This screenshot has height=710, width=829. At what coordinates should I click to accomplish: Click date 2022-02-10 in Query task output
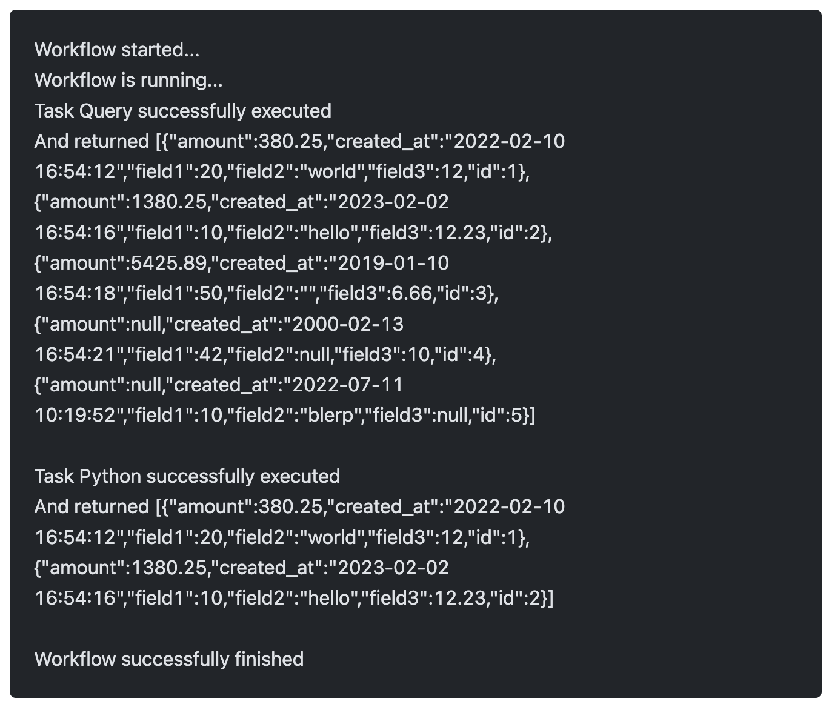pyautogui.click(x=509, y=141)
